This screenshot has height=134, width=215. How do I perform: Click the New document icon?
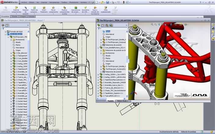97,2
